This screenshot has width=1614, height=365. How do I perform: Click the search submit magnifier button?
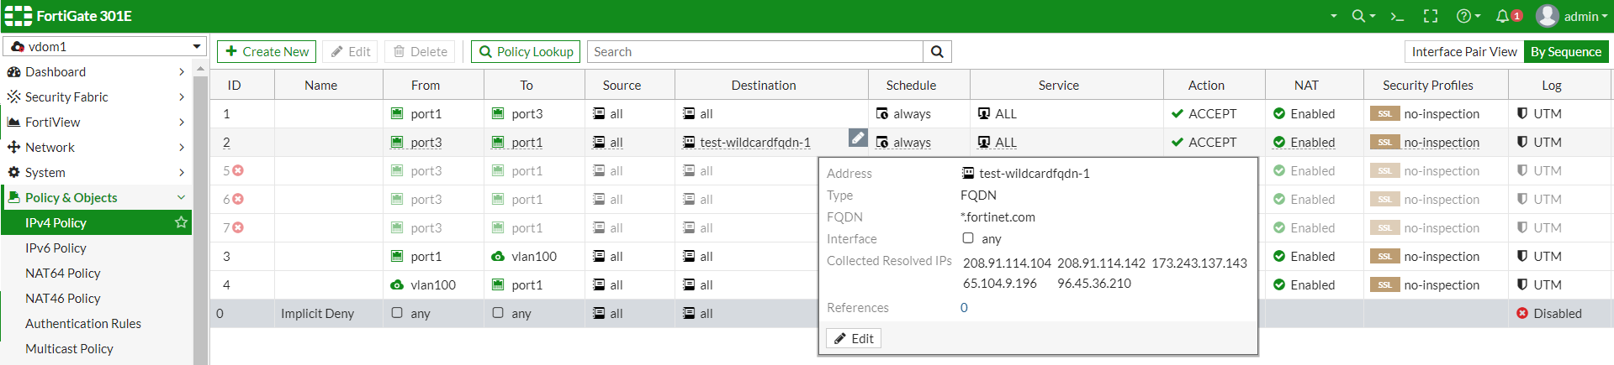coord(937,52)
